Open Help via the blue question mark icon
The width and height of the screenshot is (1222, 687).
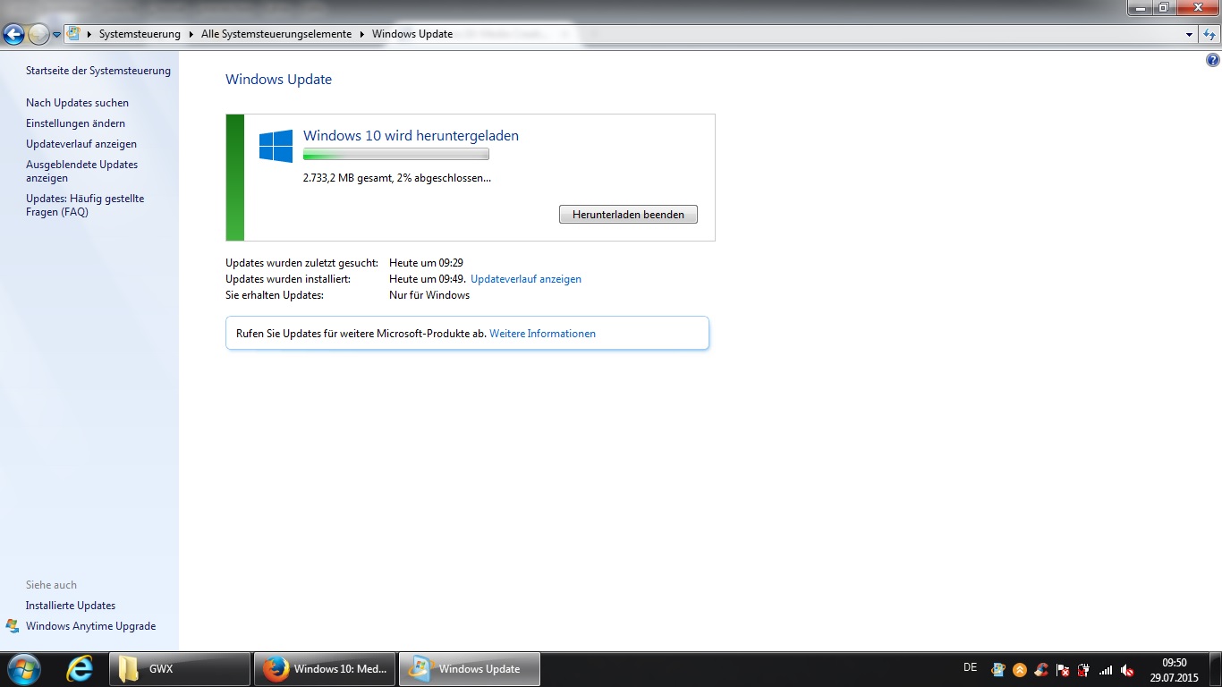click(x=1213, y=61)
